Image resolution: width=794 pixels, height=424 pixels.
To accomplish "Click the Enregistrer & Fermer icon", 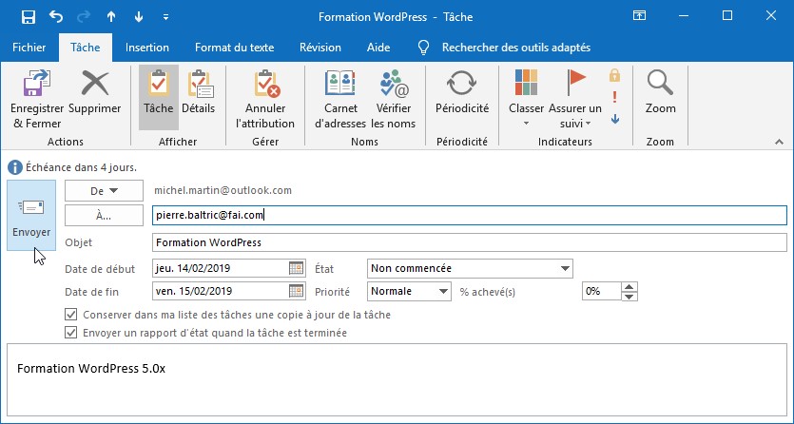I will click(x=36, y=86).
